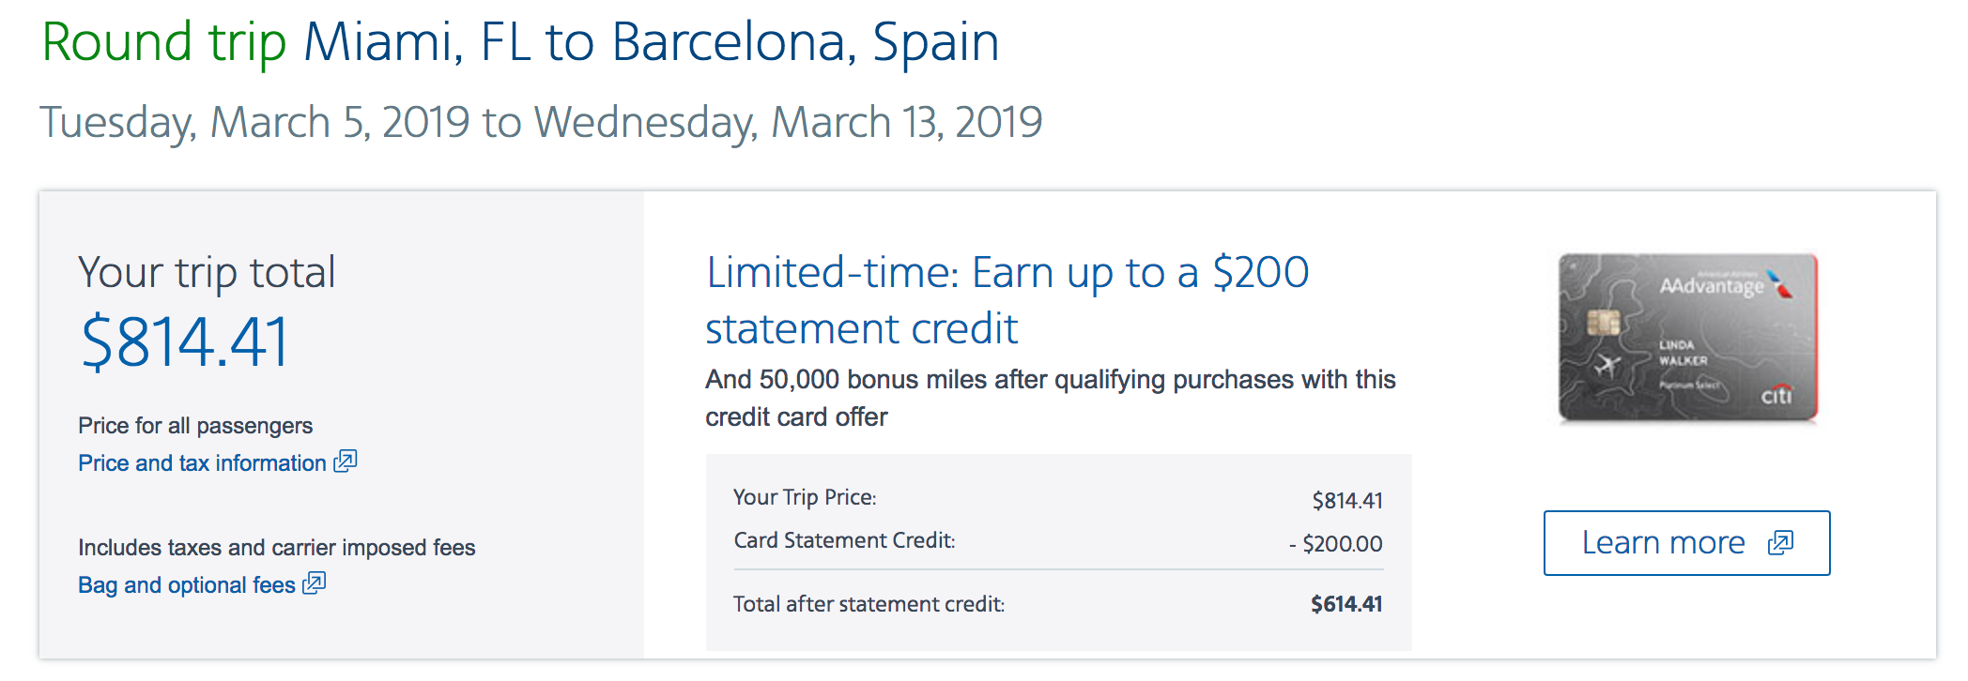The width and height of the screenshot is (1968, 681).
Task: Click the AAdvantage credit card image
Action: pyautogui.click(x=1687, y=338)
